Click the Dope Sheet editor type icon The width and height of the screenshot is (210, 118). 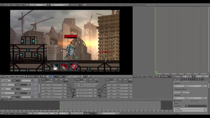coord(135,76)
